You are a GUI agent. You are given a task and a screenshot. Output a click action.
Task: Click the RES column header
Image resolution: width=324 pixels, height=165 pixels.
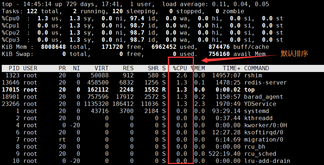click(128, 68)
